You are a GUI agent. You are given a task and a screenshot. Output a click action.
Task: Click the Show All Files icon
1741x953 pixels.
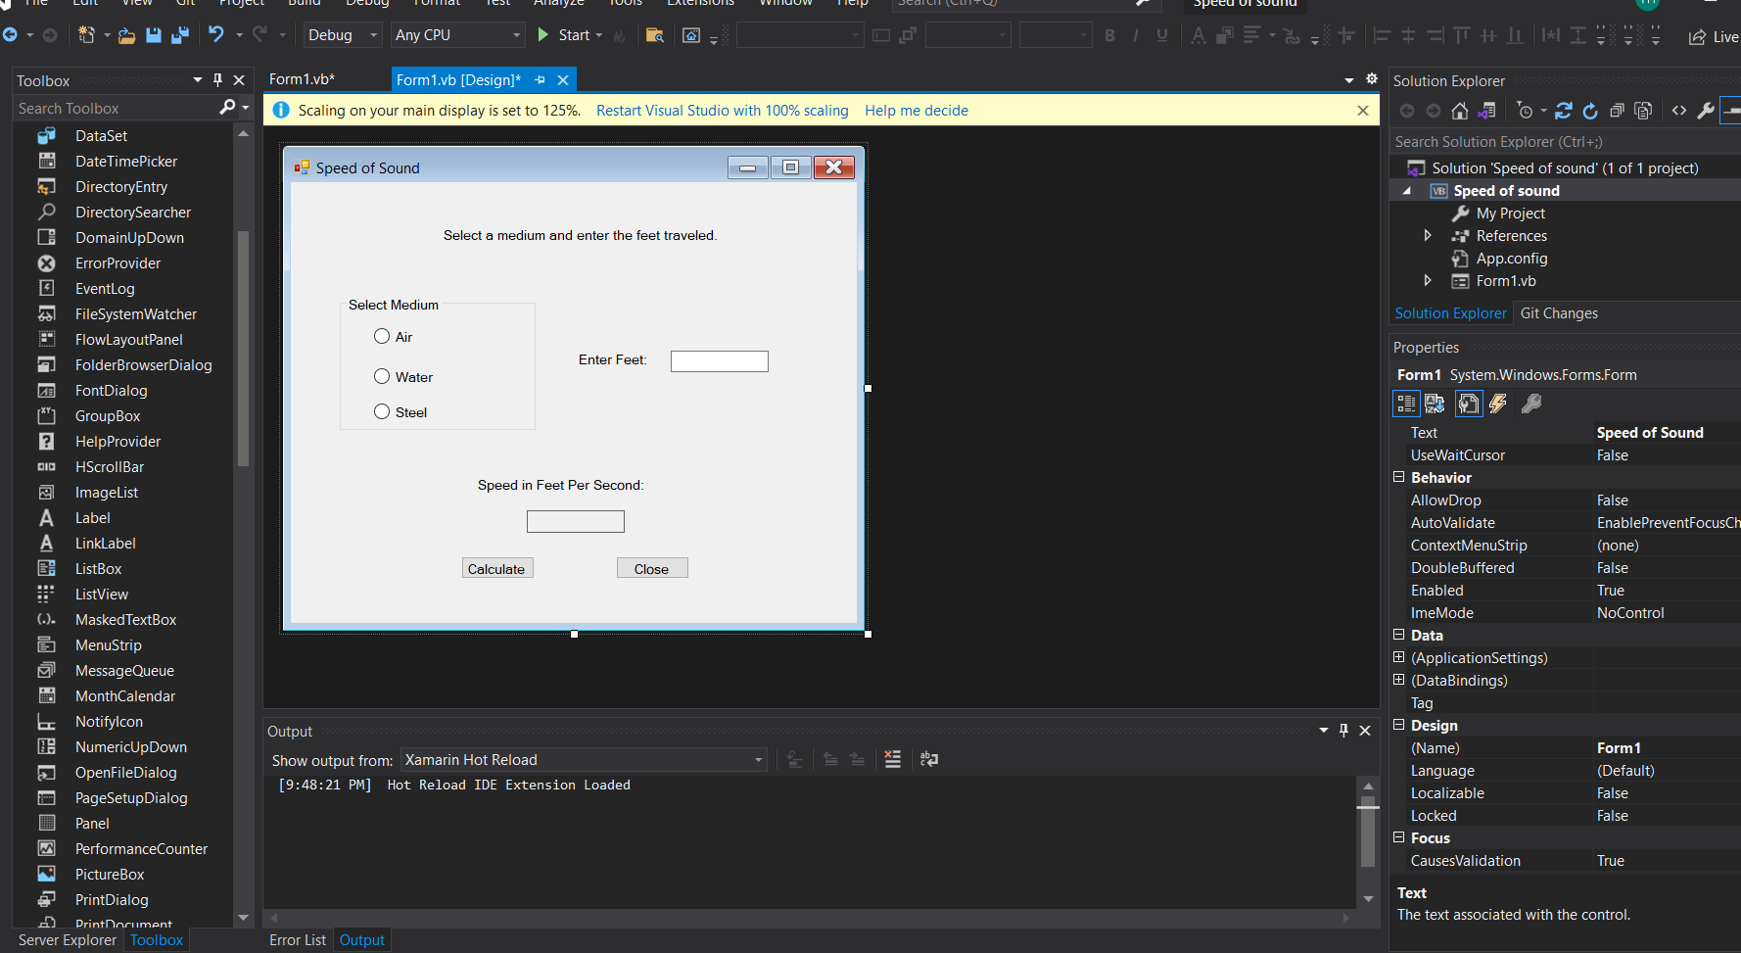1643,111
